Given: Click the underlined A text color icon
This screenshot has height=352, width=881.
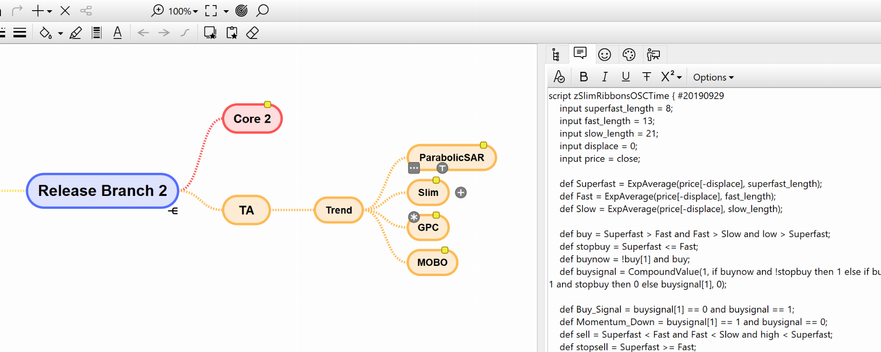Looking at the screenshot, I should 117,33.
